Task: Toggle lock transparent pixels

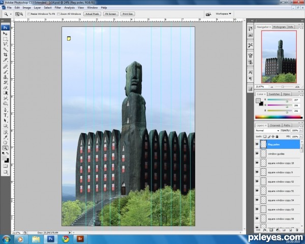Action: click(x=265, y=136)
